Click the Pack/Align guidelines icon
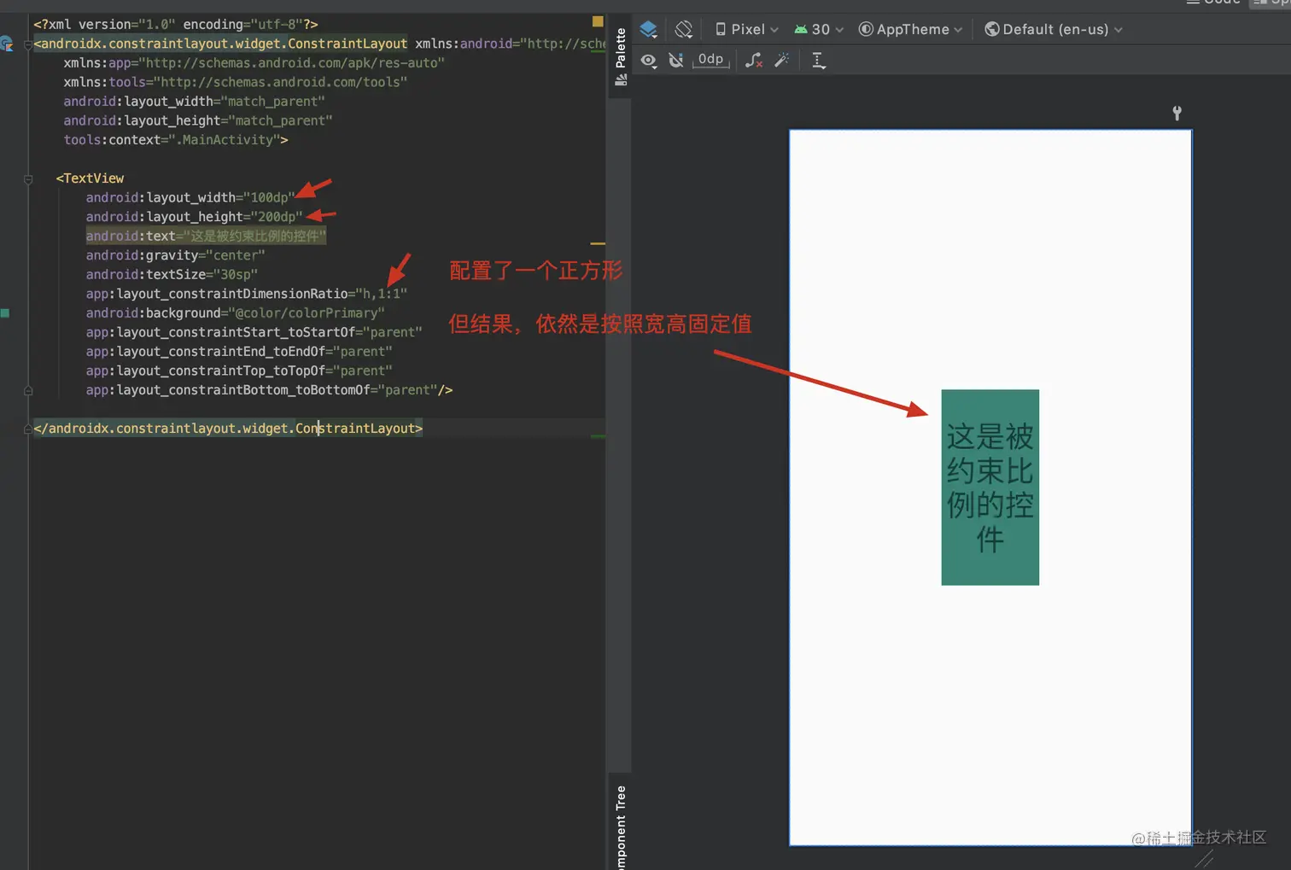The image size is (1291, 870). [x=818, y=60]
